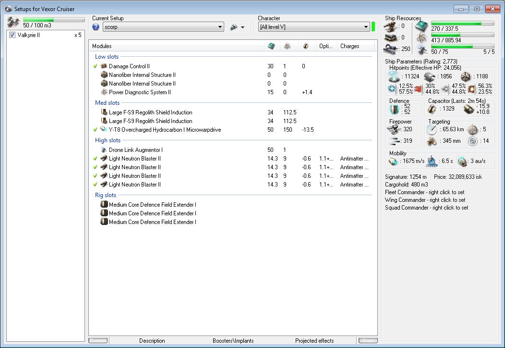Click the Defence tank icon

[x=394, y=109]
